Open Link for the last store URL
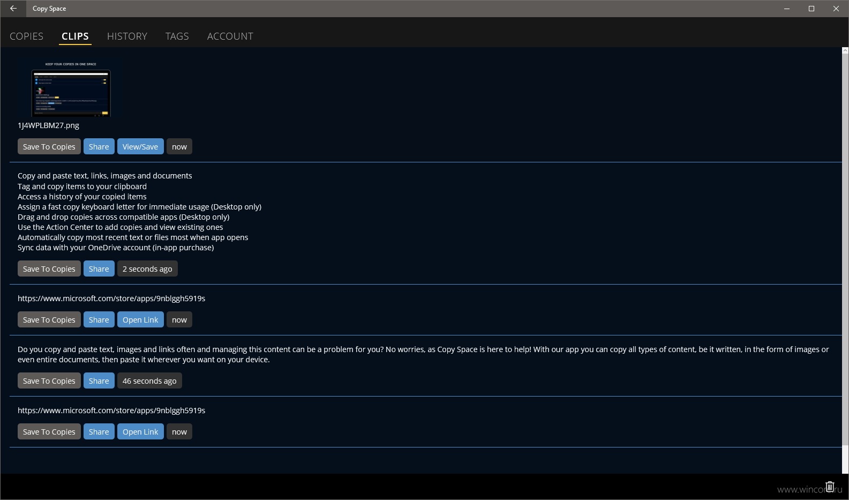Viewport: 849px width, 500px height. [140, 432]
